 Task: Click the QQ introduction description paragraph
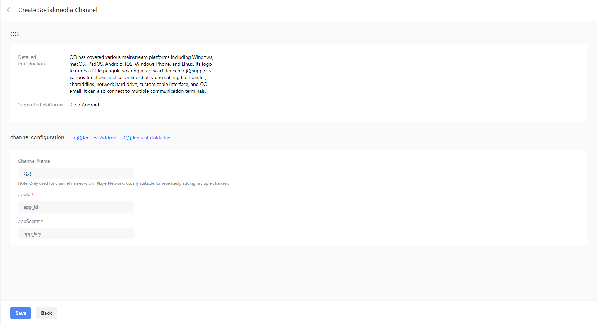(141, 74)
